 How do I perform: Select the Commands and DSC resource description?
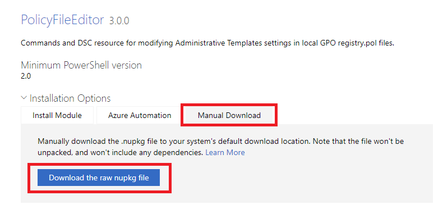[x=207, y=44]
